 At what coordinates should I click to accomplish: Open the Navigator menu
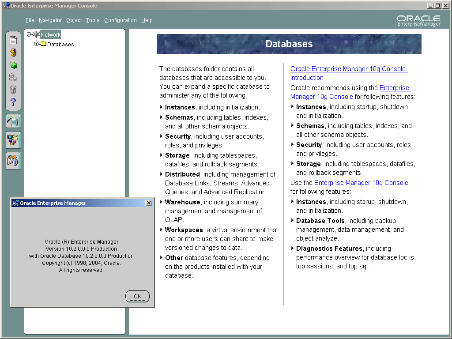point(50,20)
